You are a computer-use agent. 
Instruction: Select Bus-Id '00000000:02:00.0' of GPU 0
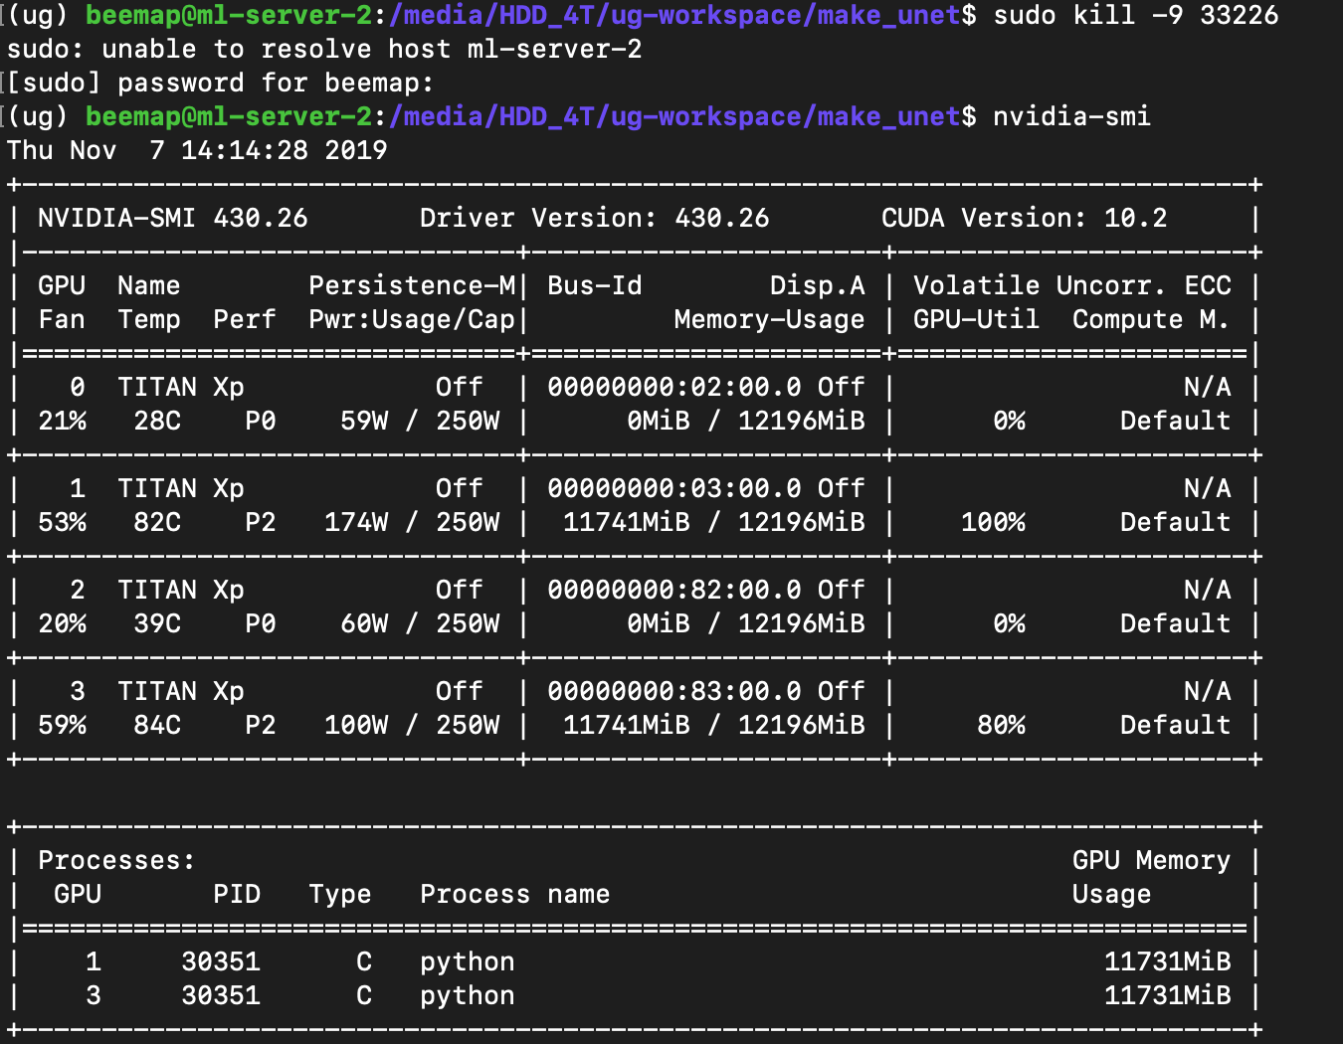click(x=674, y=387)
